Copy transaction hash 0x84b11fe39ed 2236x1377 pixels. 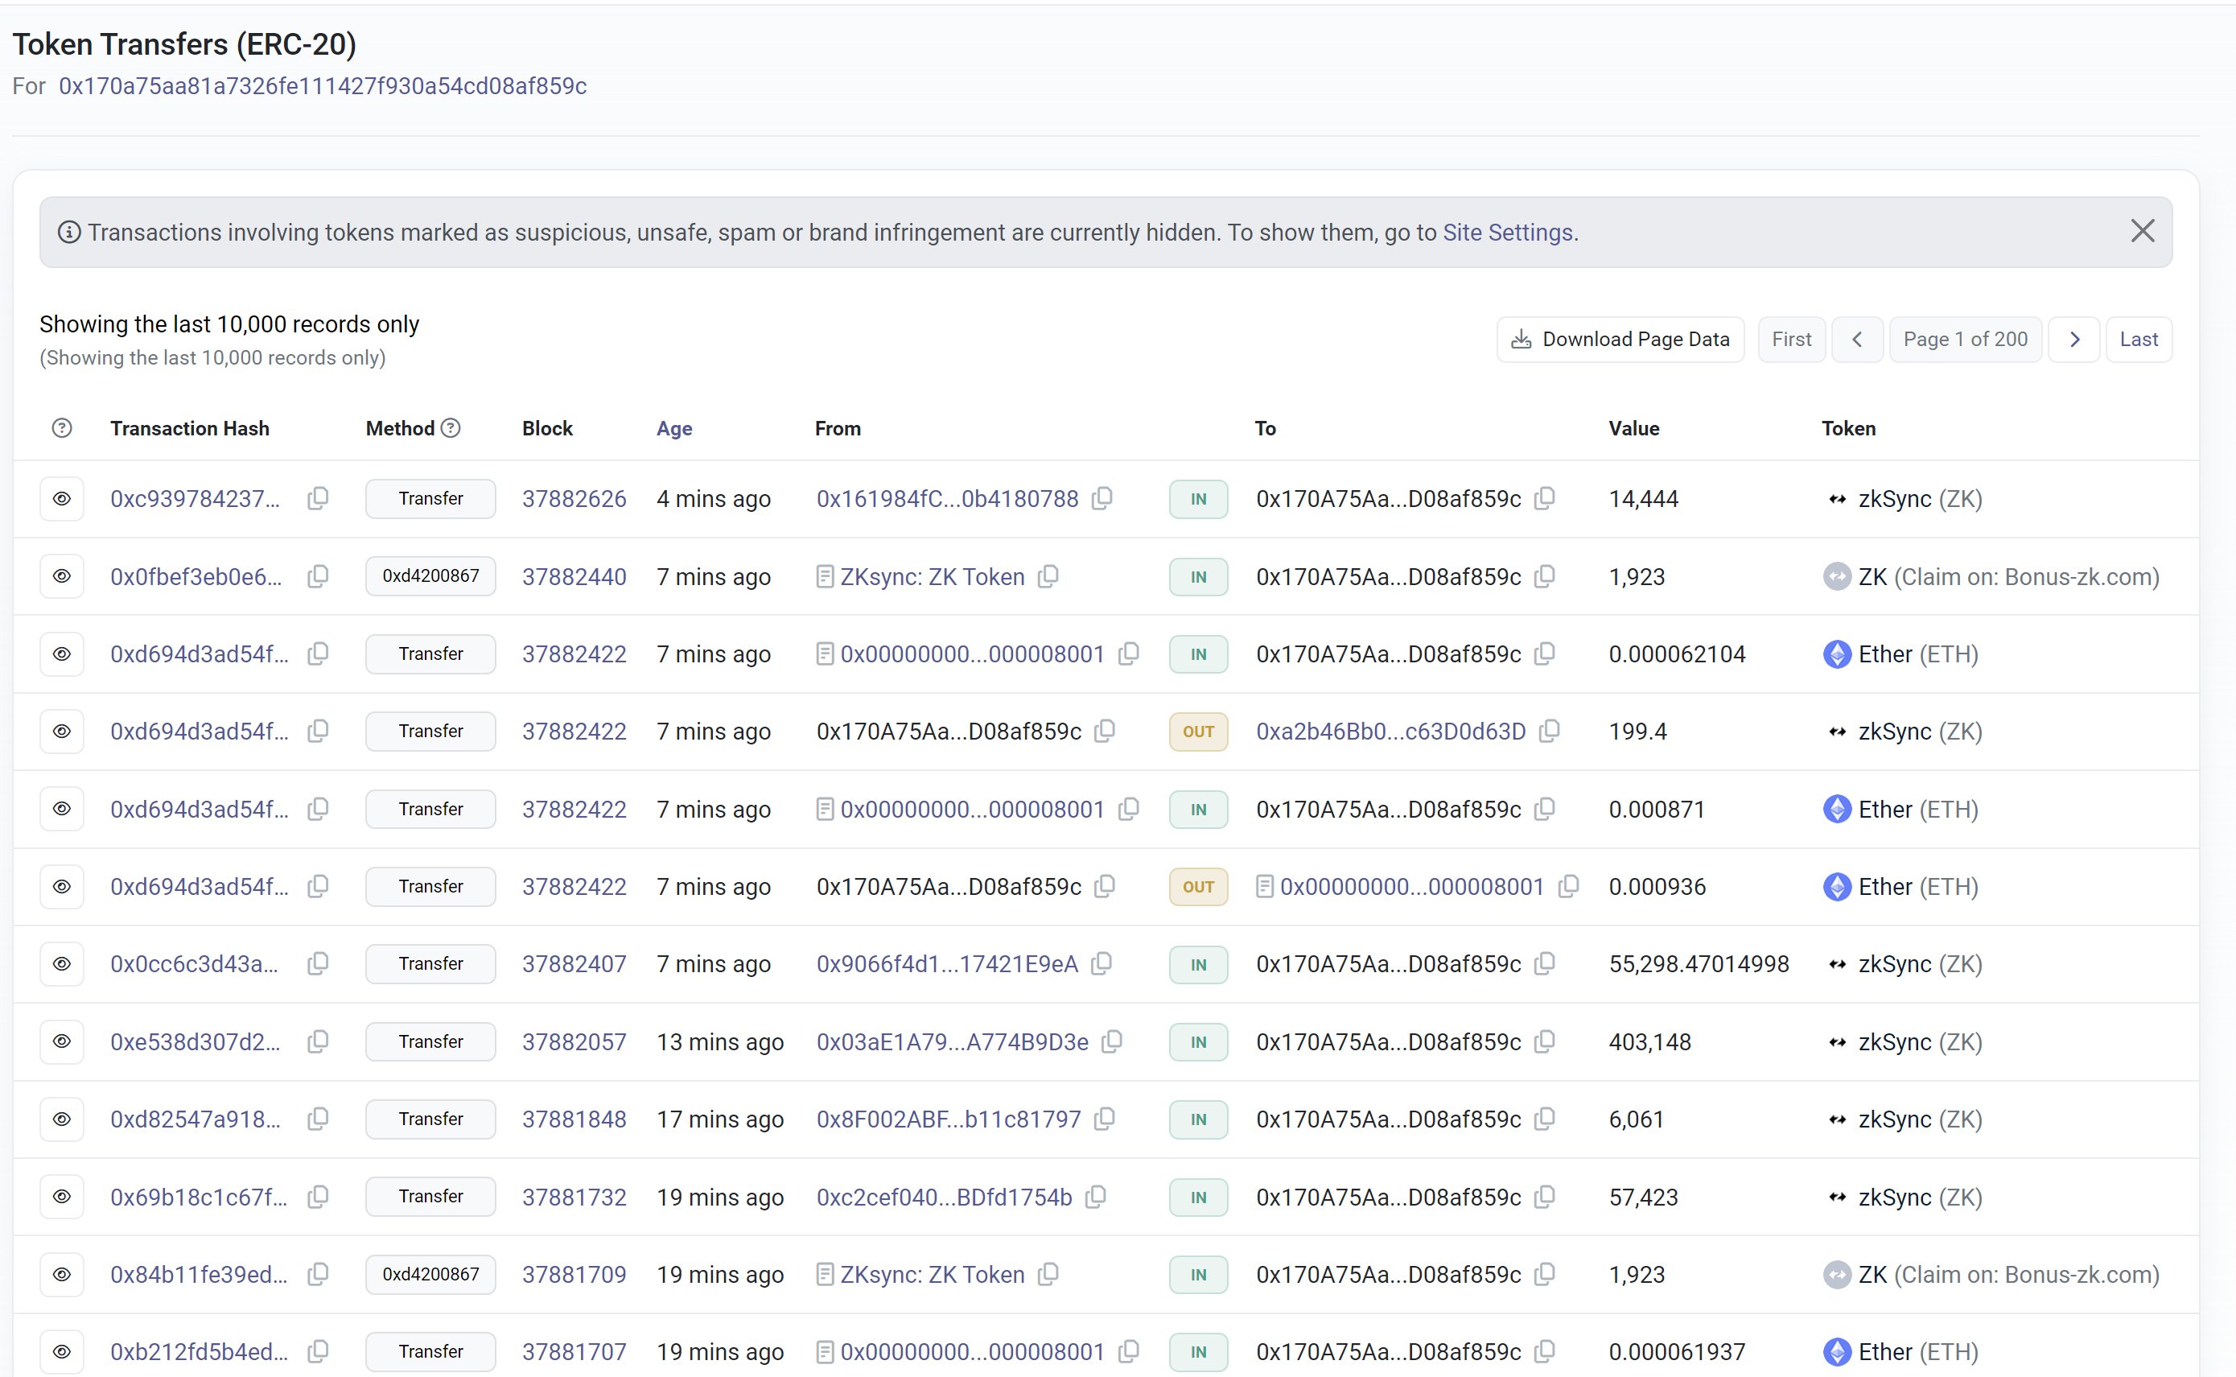click(x=318, y=1273)
